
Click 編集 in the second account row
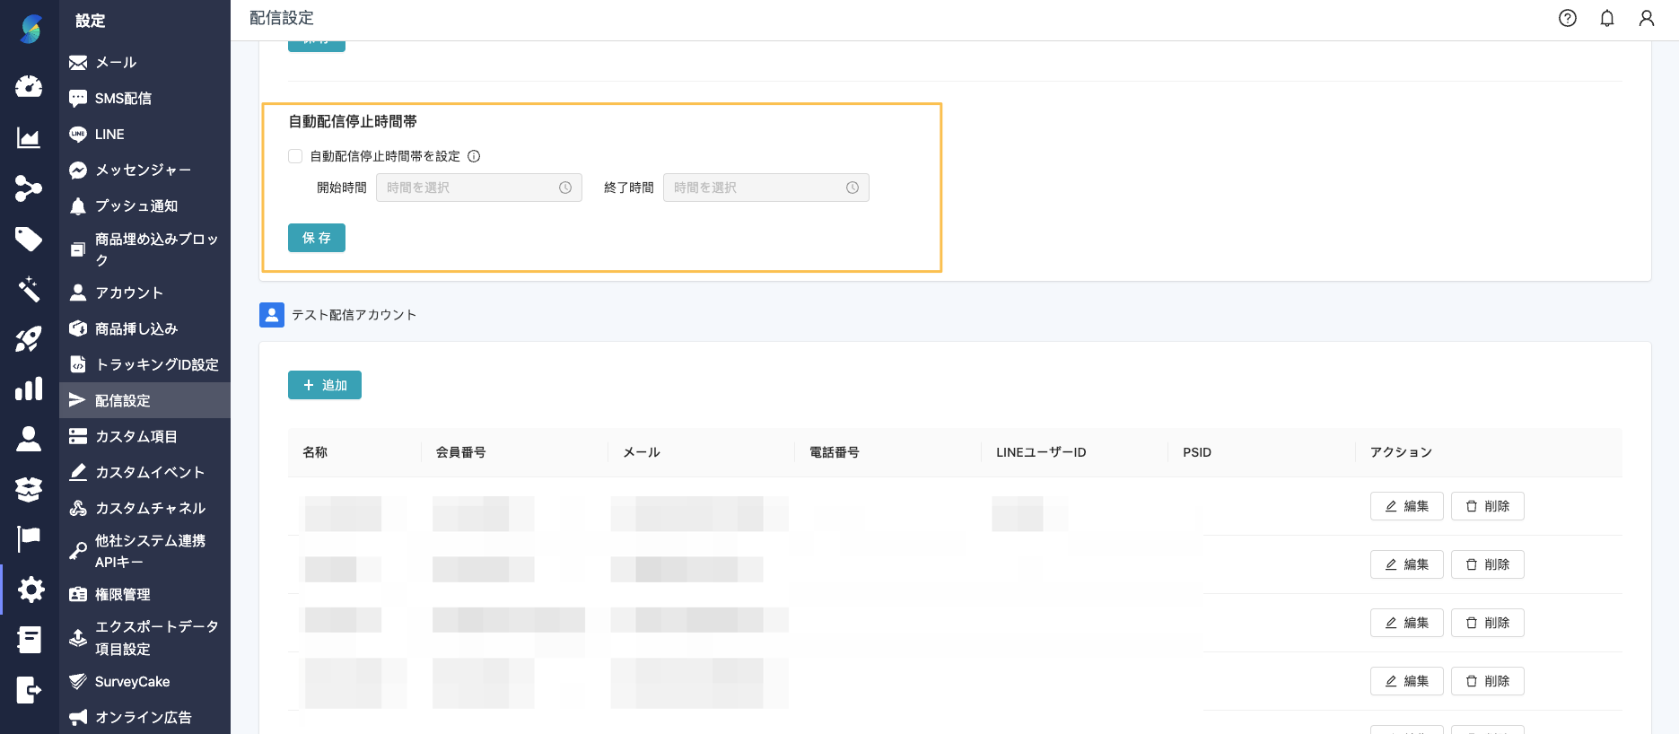point(1407,564)
